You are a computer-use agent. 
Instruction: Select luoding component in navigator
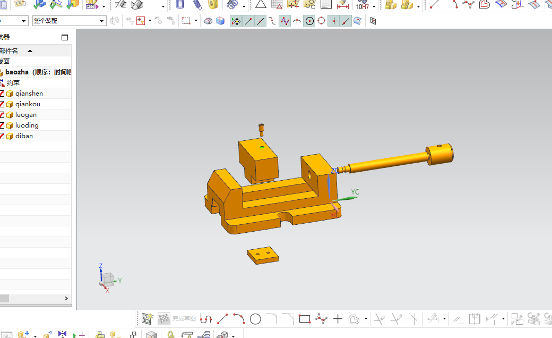click(x=27, y=125)
